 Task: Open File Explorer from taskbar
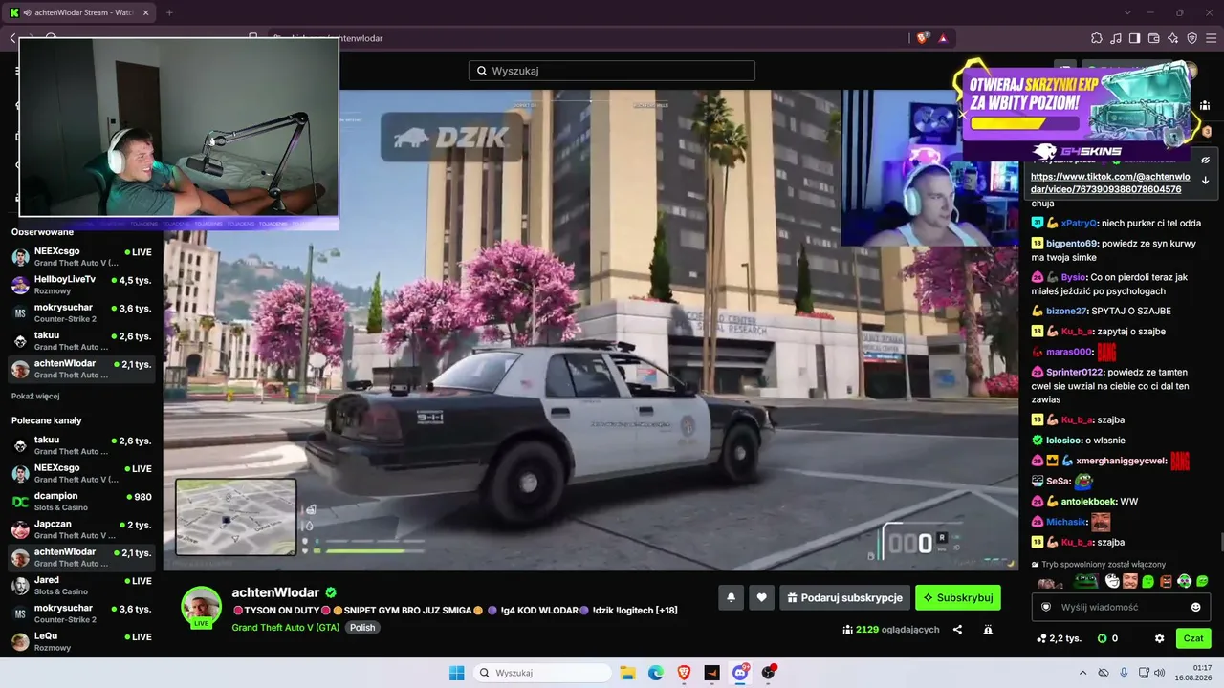pos(627,673)
